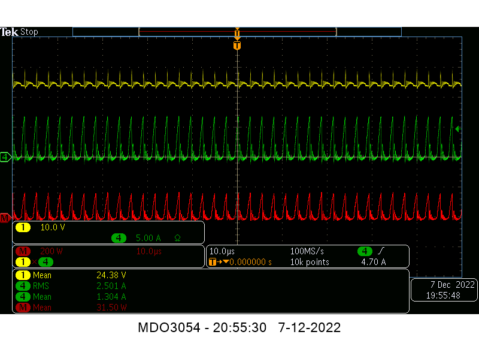This screenshot has width=479, height=359.
Task: Click the yellow 1 badge in the math expression
Action: coord(23,262)
